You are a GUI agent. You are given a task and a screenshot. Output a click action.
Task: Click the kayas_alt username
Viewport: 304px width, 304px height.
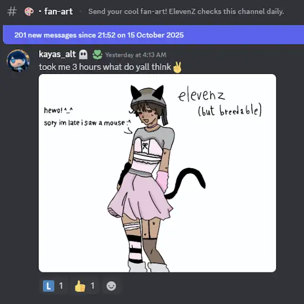[x=57, y=54]
